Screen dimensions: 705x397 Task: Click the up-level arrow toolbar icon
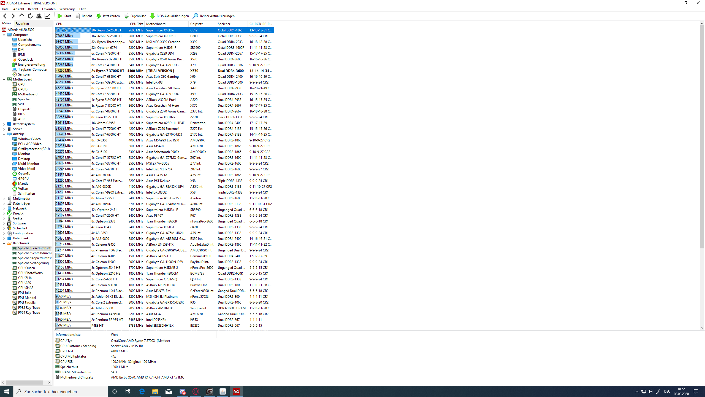coord(21,16)
